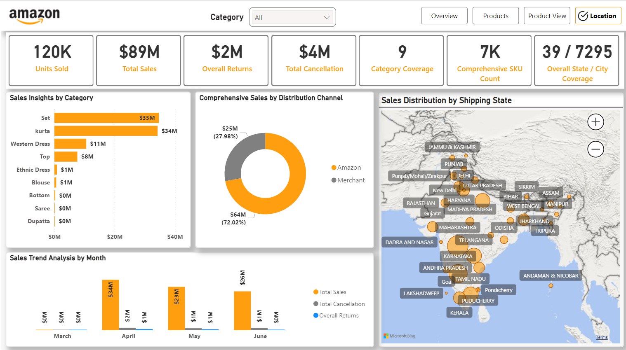Click the MAHARASHTRA map label
Viewport: 626px width, 350px height.
point(457,227)
